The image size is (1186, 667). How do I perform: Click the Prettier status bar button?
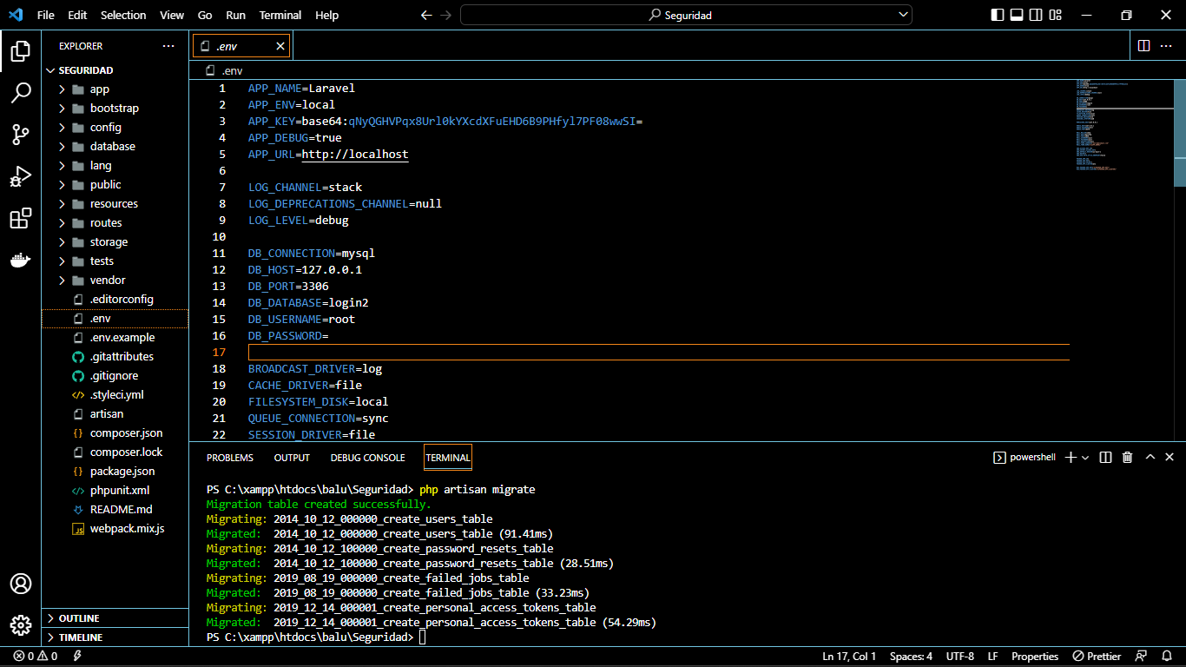[1097, 657]
